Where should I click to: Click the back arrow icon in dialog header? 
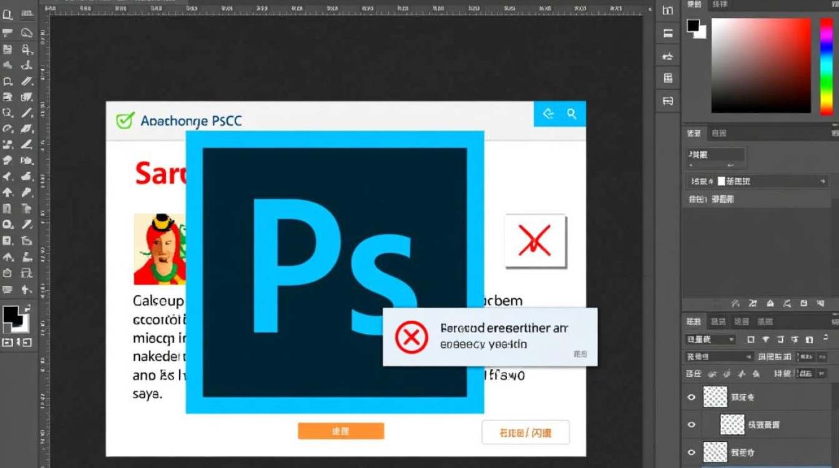[x=549, y=114]
